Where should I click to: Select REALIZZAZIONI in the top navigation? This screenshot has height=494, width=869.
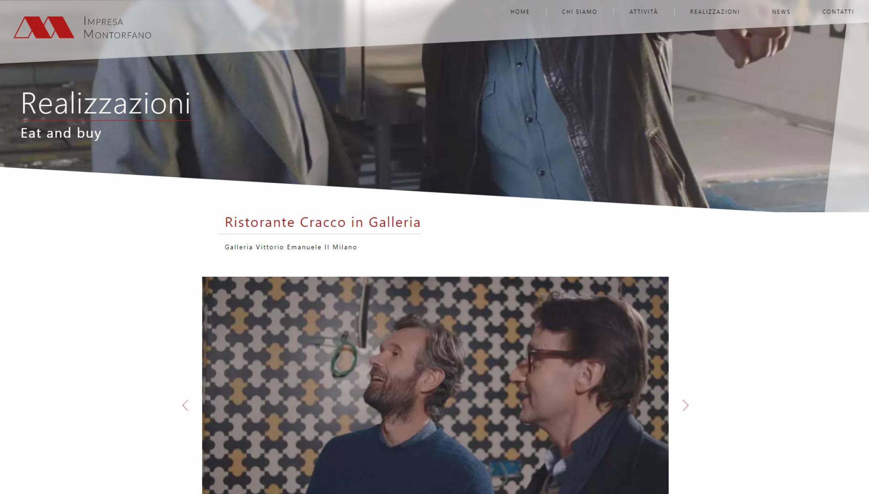pos(715,12)
